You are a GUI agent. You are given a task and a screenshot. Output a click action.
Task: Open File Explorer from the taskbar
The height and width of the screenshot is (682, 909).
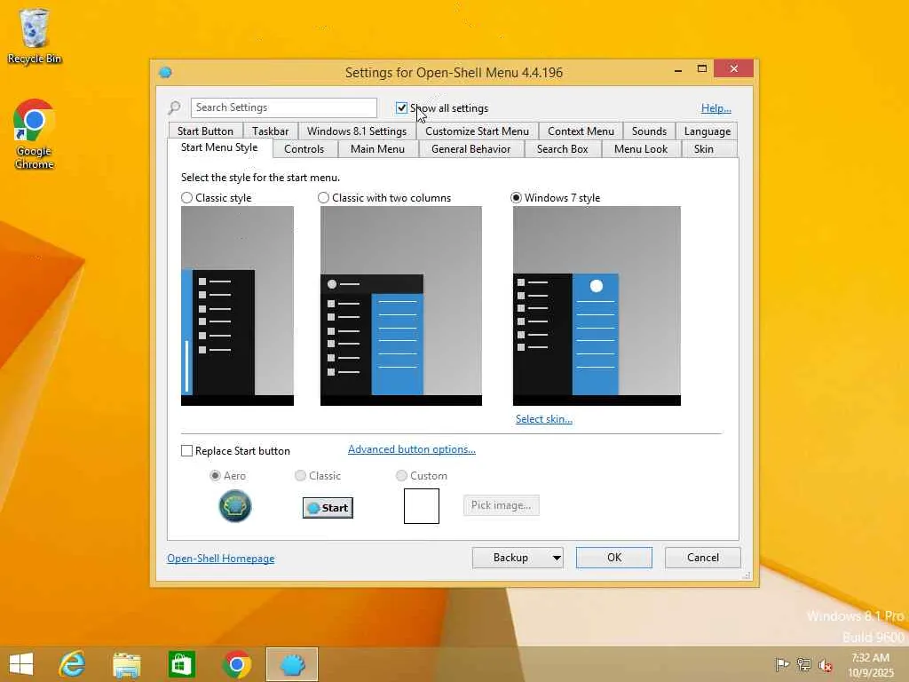coord(126,664)
